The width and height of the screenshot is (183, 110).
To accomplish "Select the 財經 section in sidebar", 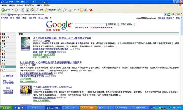I will click(8, 47).
